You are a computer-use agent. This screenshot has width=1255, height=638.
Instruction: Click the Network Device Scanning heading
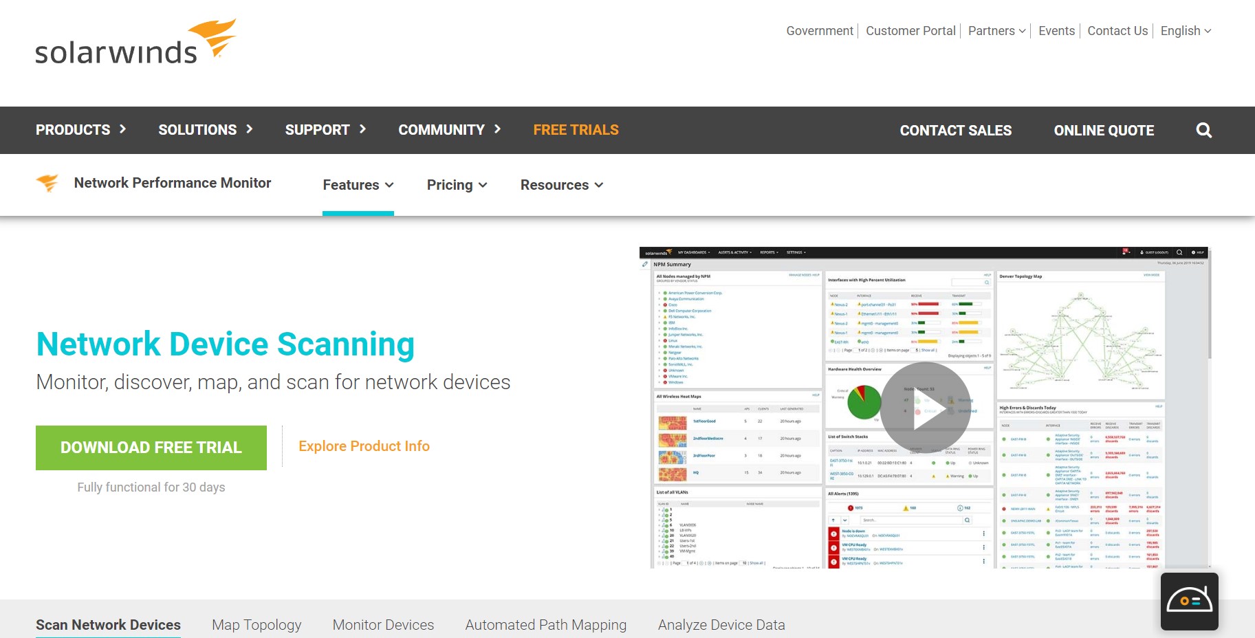226,344
